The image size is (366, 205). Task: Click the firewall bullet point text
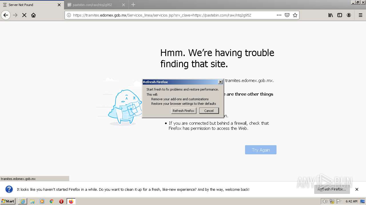coord(218,126)
